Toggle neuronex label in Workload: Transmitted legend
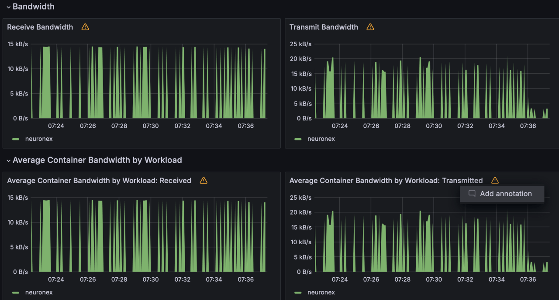559x300 pixels. [321, 293]
